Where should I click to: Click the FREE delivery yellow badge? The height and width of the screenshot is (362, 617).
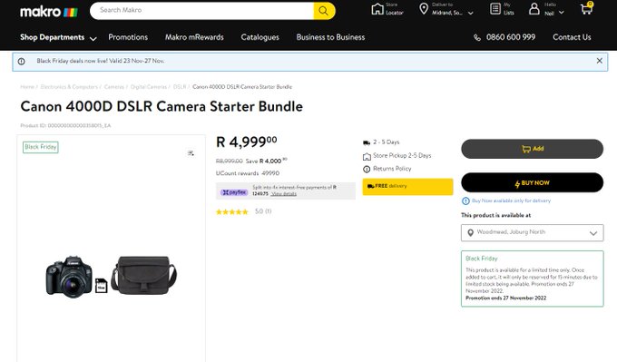pyautogui.click(x=407, y=187)
